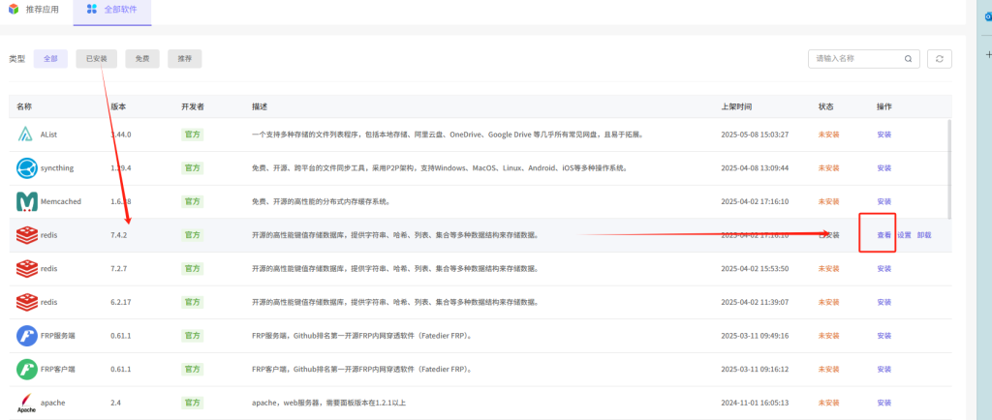Click the 开发者 column header
The width and height of the screenshot is (992, 420).
coord(193,106)
